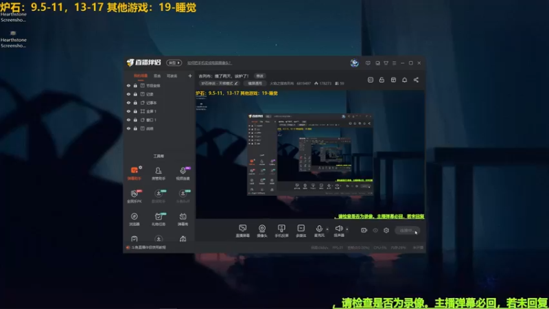Click the FPS readout in the status bar
The image size is (549, 309).
[x=338, y=247]
